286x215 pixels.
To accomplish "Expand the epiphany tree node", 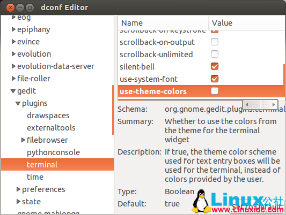I will [x=13, y=29].
